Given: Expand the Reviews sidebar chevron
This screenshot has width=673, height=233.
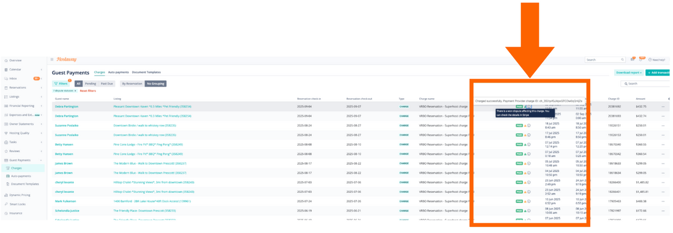Looking at the screenshot, I should (x=41, y=151).
